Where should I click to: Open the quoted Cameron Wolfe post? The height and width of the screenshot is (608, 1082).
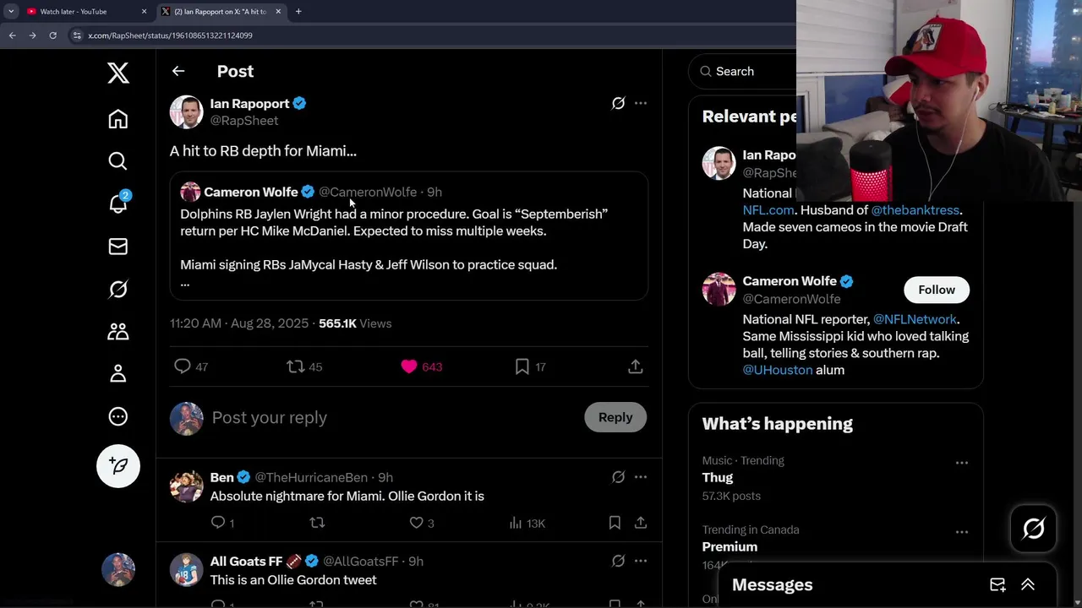click(409, 236)
